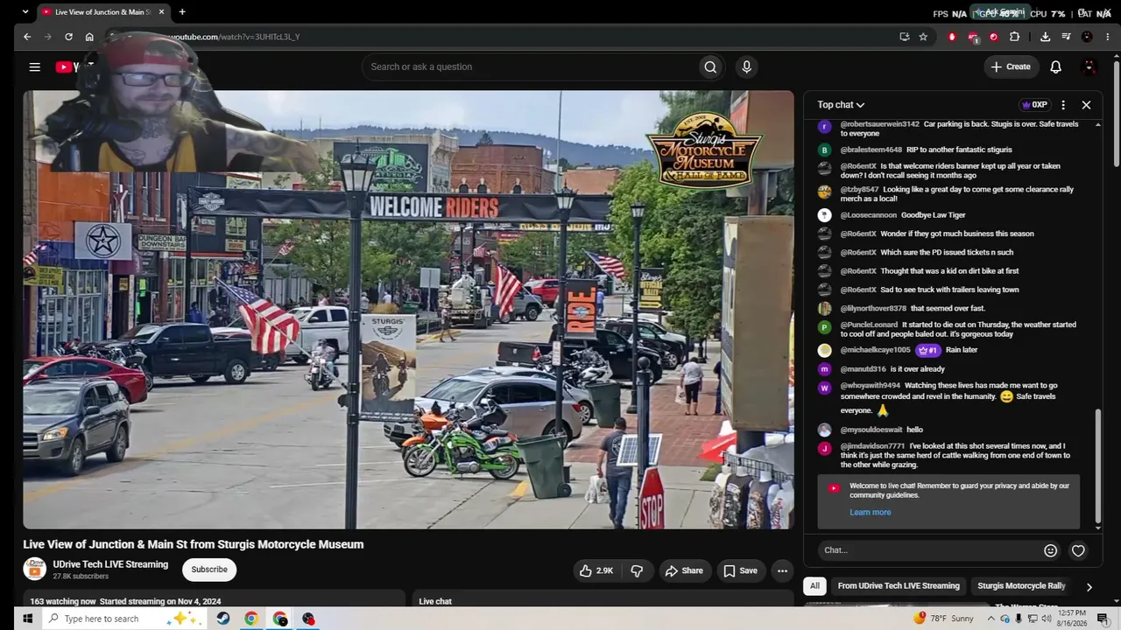Open Steam from the taskbar

[223, 619]
